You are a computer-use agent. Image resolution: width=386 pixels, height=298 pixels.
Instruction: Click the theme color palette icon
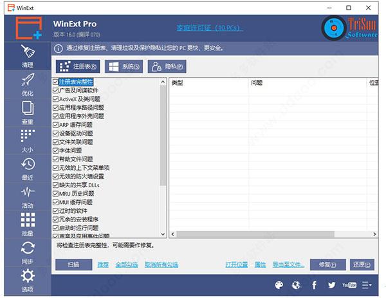click(279, 285)
